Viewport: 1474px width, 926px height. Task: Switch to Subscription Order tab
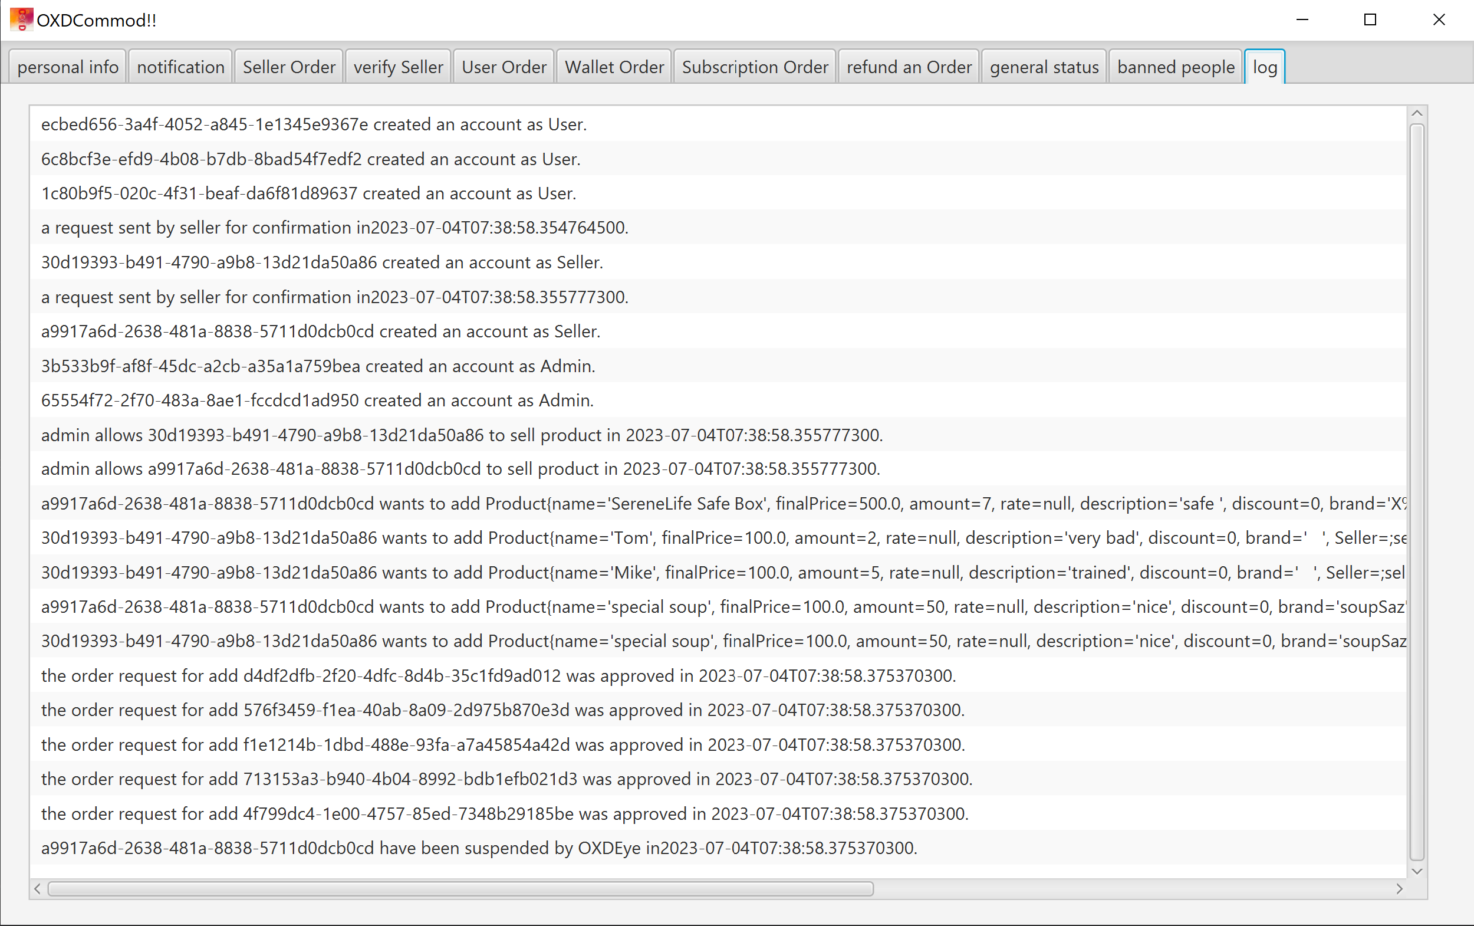[x=755, y=67]
